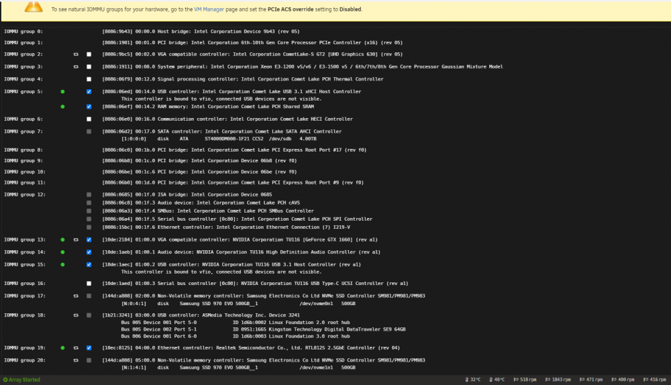671x385 pixels.
Task: Click the 471 rpm fan icon
Action: click(582, 380)
